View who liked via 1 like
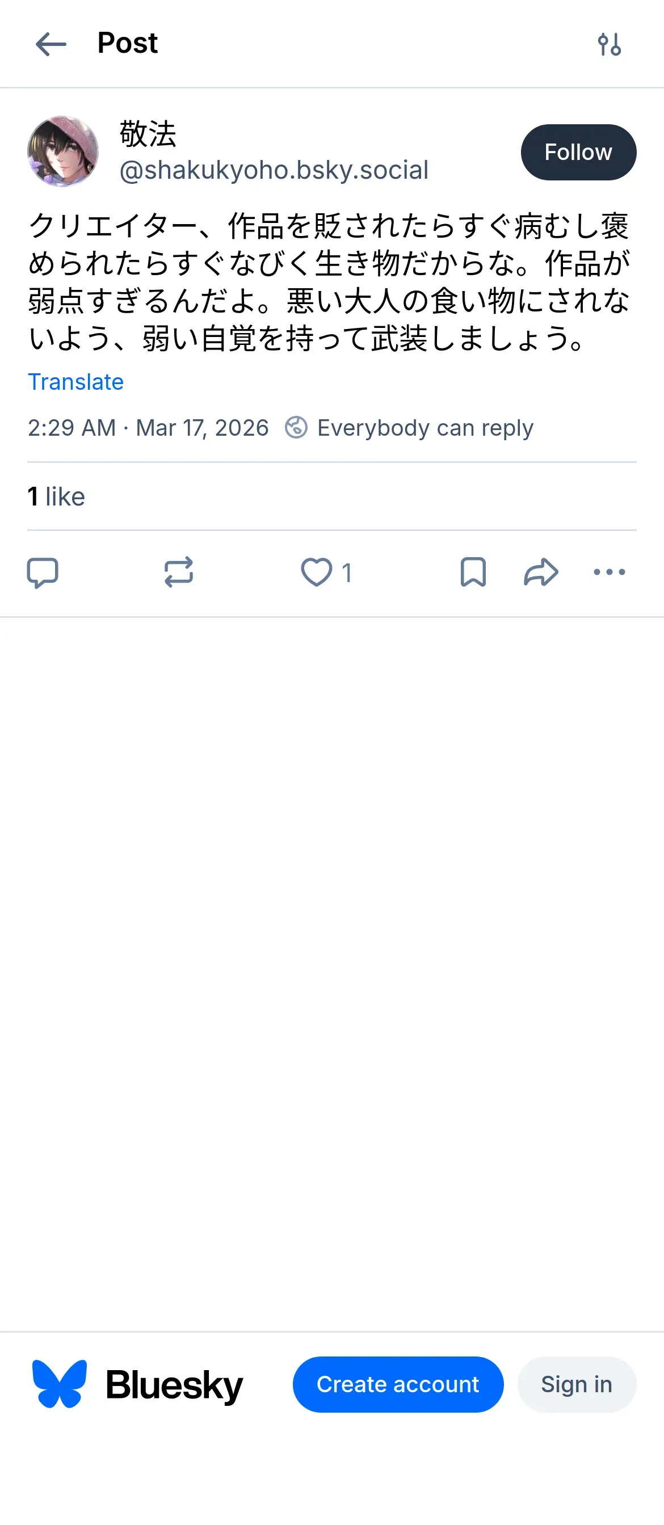 click(56, 496)
